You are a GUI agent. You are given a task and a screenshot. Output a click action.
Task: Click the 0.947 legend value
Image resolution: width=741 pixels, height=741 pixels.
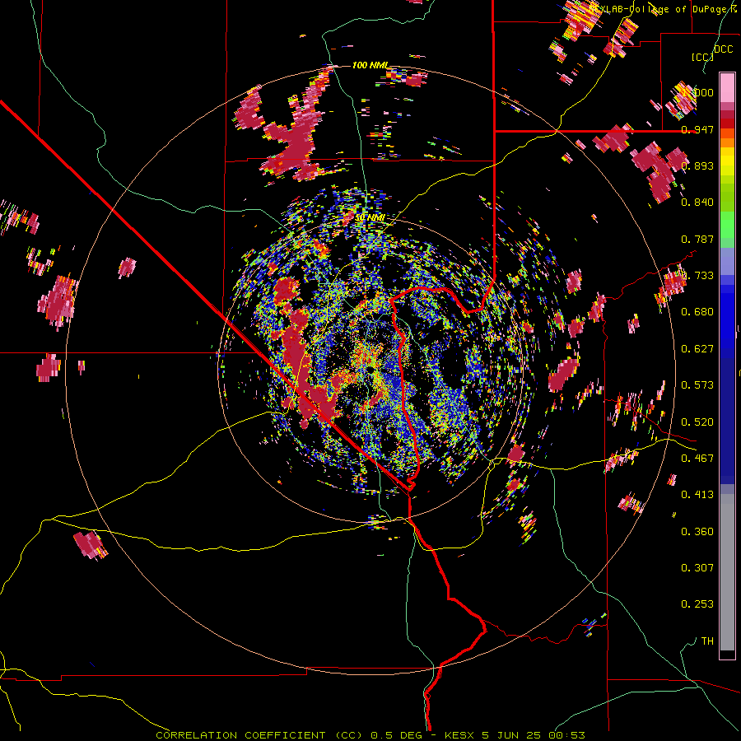point(697,129)
